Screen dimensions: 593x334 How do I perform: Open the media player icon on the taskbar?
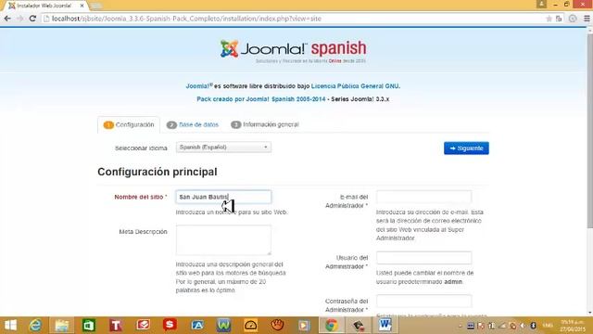pos(304,326)
